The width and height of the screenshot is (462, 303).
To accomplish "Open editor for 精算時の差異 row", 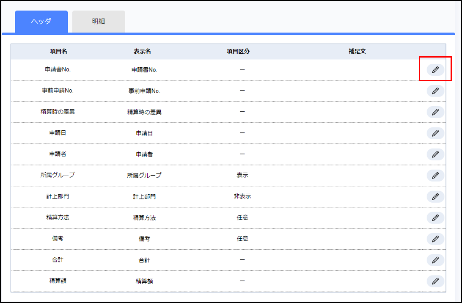I will (x=435, y=112).
